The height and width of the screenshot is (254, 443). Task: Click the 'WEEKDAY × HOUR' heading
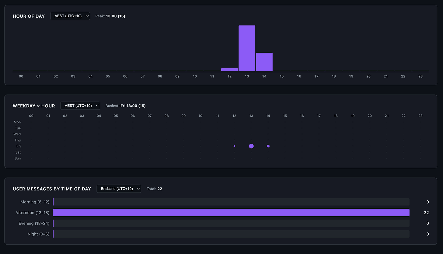coord(34,106)
